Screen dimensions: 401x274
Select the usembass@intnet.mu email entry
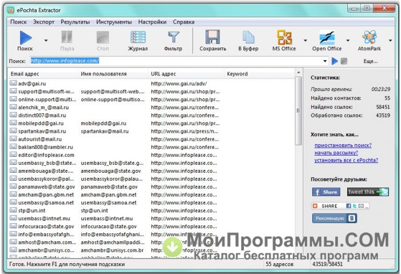[x=44, y=219]
